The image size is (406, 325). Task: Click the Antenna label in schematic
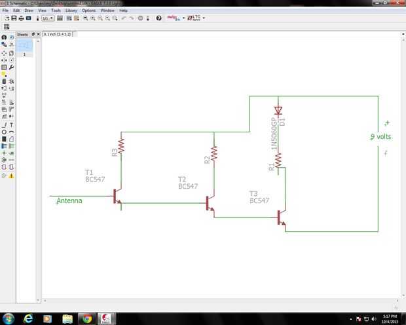tap(69, 201)
